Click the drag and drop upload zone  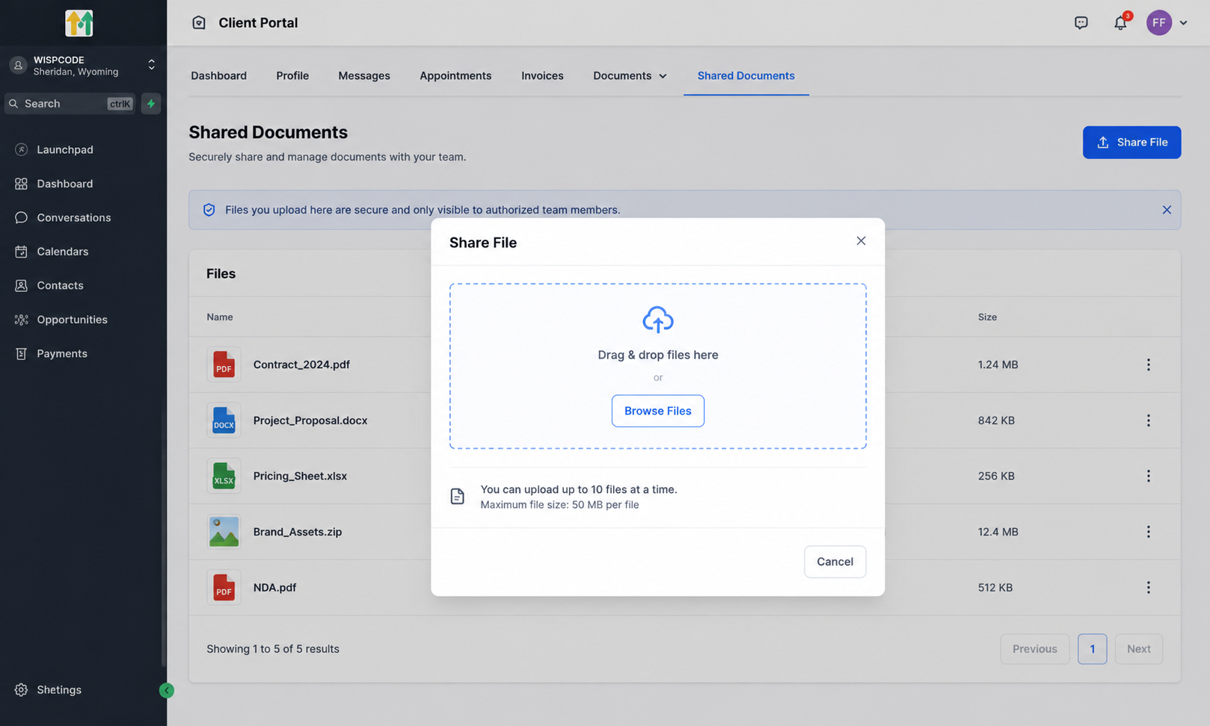coord(657,366)
